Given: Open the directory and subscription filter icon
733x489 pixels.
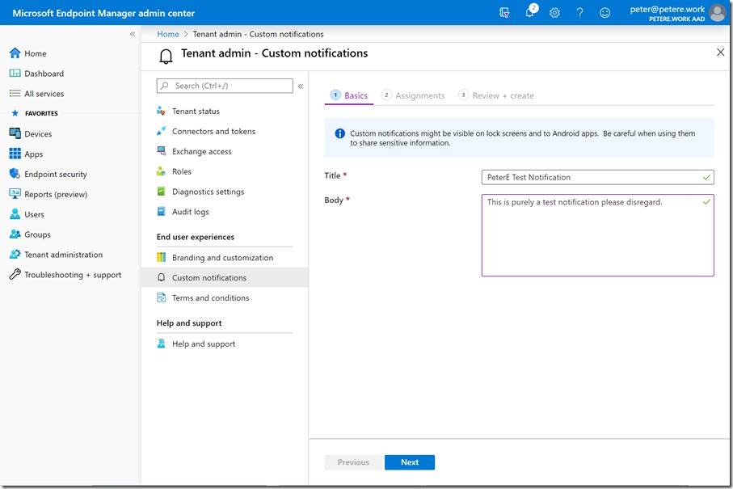Looking at the screenshot, I should (x=504, y=13).
